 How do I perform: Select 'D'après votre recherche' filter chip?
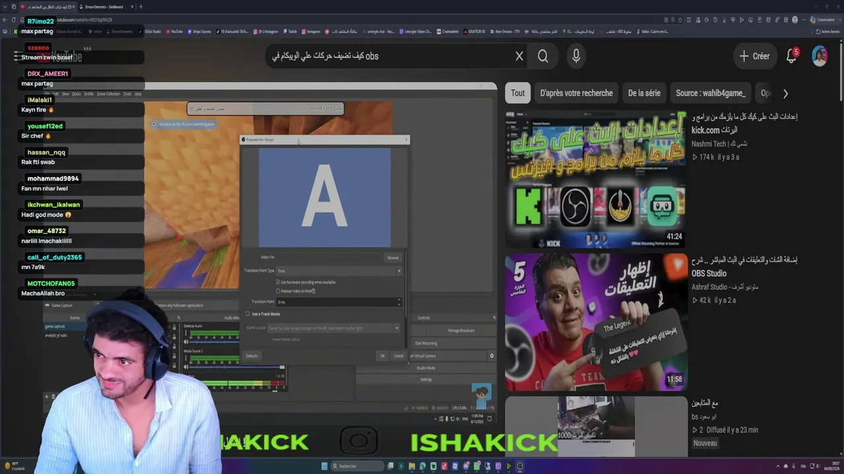[576, 93]
